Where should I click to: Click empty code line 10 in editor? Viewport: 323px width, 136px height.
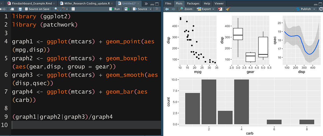click(x=86, y=125)
